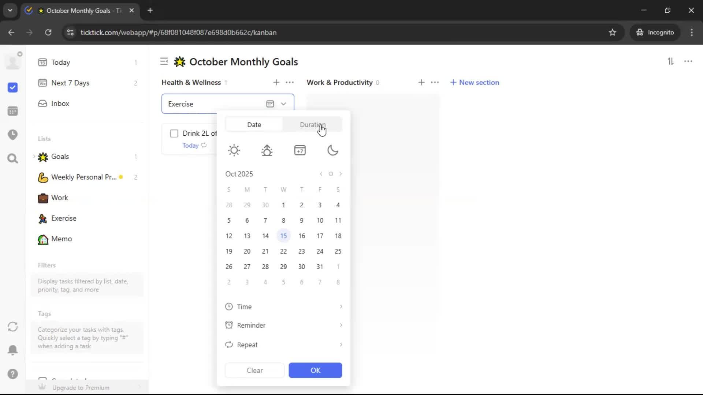
Task: Add a New section to board
Action: [x=475, y=82]
